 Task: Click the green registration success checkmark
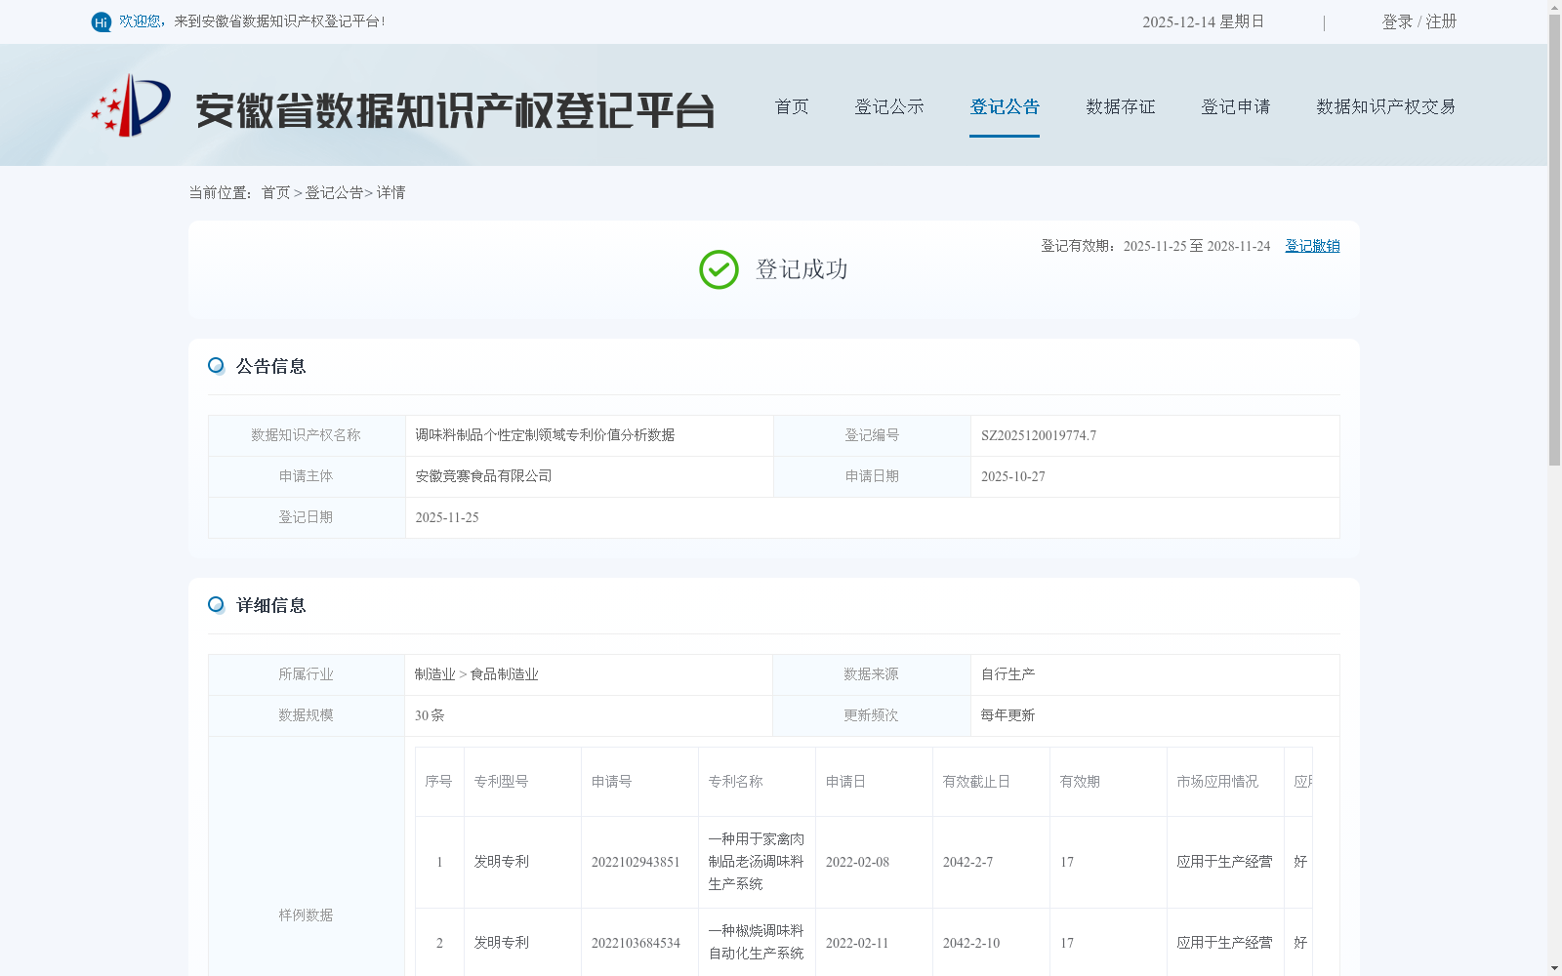[719, 269]
